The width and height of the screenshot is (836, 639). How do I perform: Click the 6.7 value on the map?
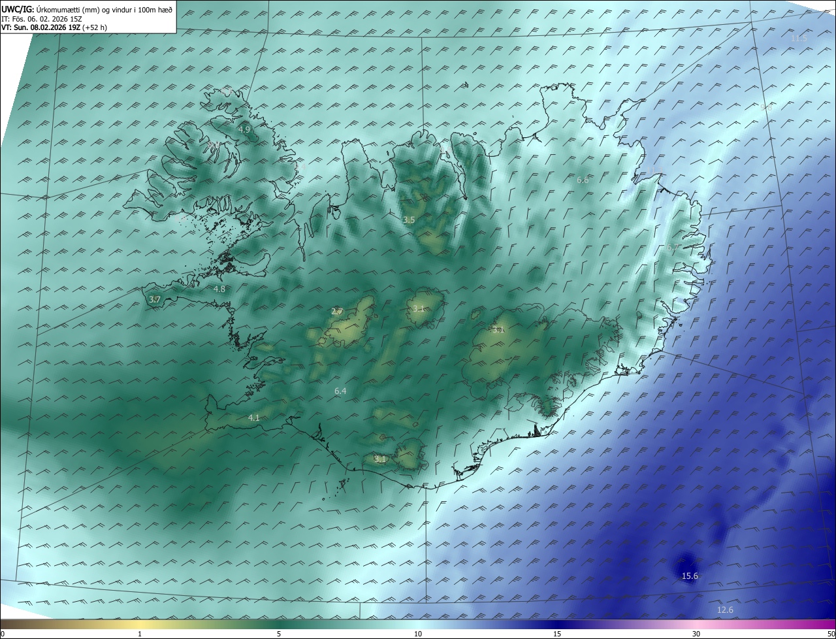(673, 247)
